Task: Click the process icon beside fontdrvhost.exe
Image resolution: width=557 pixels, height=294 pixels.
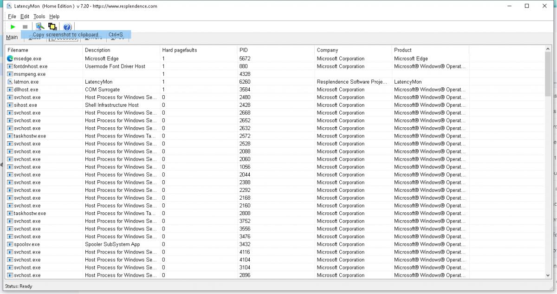Action: point(10,66)
